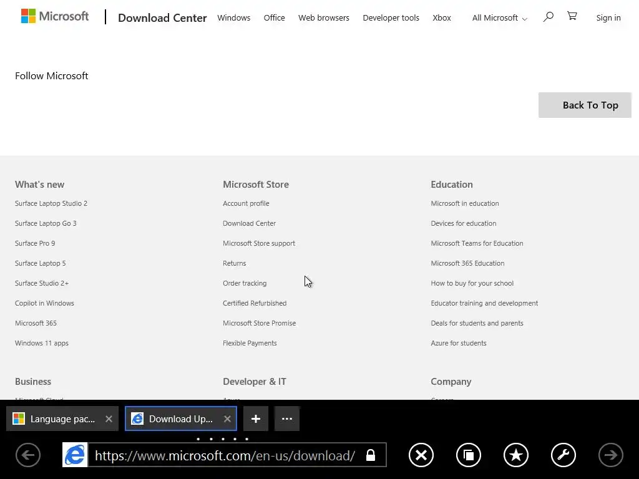
Task: Close the Download Up... tab
Action: [227, 419]
